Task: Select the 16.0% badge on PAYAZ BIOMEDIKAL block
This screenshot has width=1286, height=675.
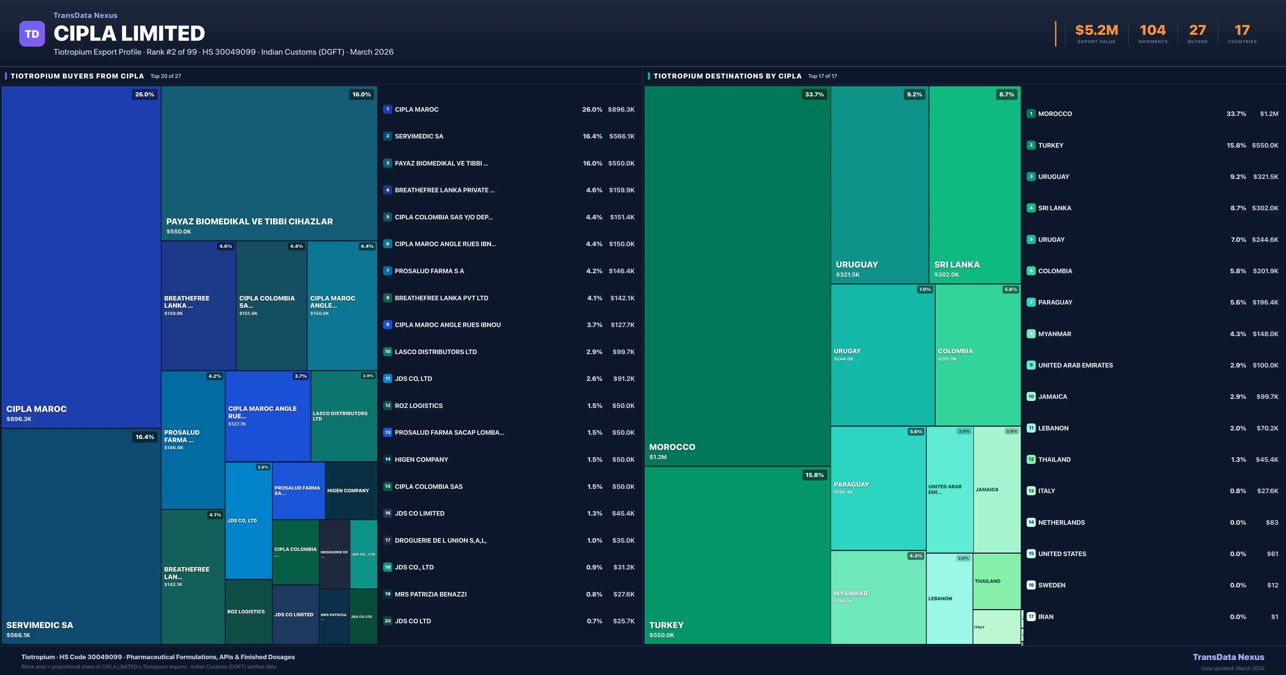Action: (x=361, y=94)
